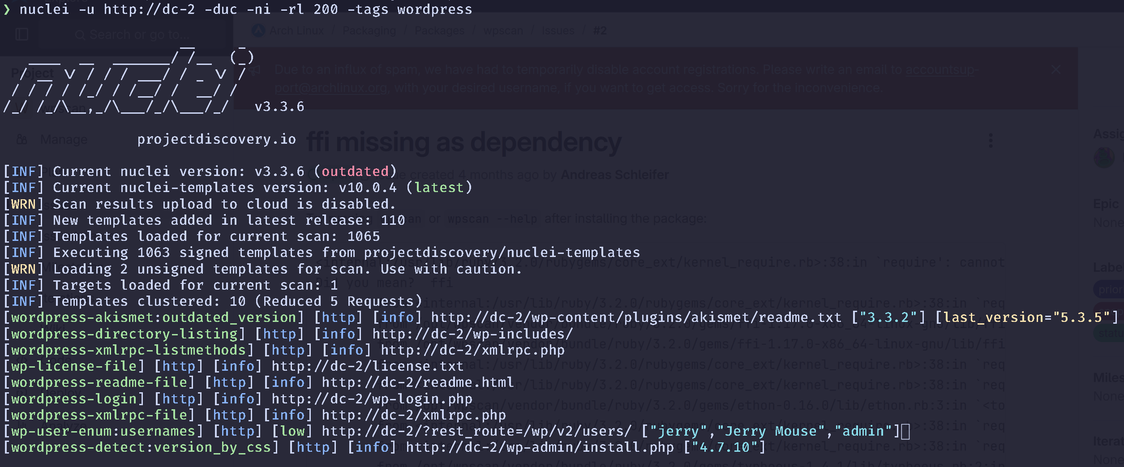
Task: Click the projectdiscovery.io text
Action: tap(216, 139)
